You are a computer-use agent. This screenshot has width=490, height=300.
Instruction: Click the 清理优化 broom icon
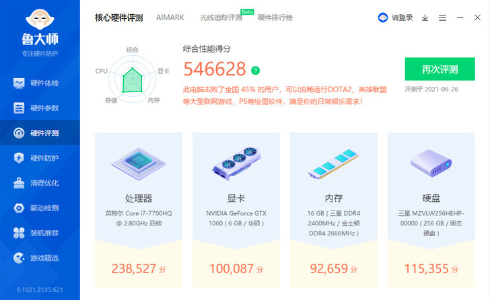(x=19, y=183)
